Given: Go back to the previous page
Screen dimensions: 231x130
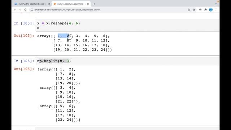Looking at the screenshot, I should [15, 10].
